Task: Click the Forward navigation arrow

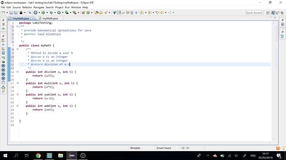Action: (x=170, y=12)
